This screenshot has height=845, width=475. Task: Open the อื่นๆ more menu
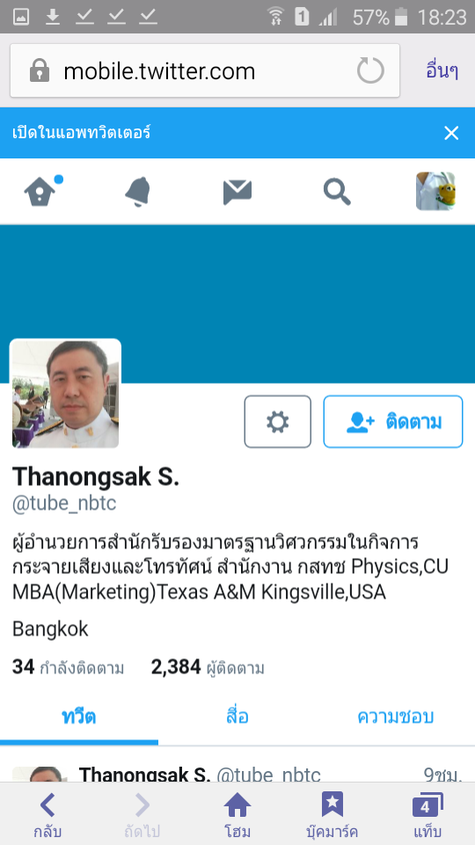(x=442, y=70)
